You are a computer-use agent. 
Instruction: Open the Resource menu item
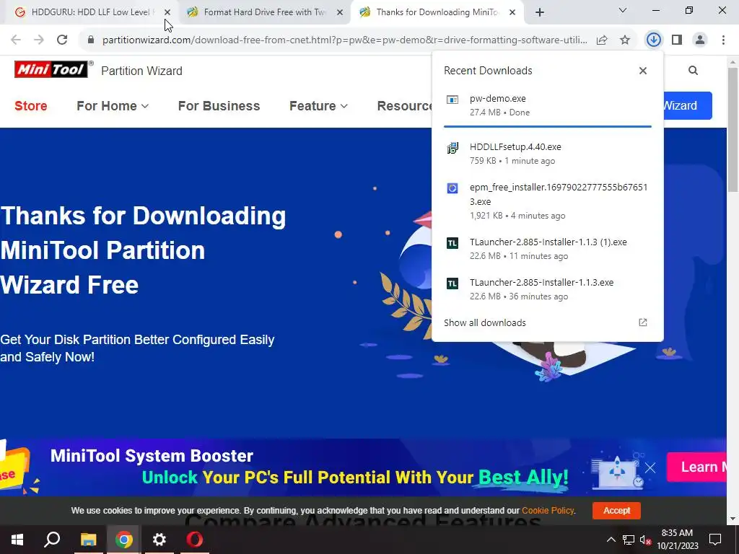(404, 106)
